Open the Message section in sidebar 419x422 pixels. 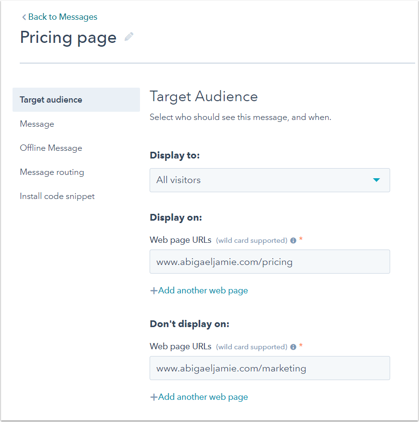[37, 124]
